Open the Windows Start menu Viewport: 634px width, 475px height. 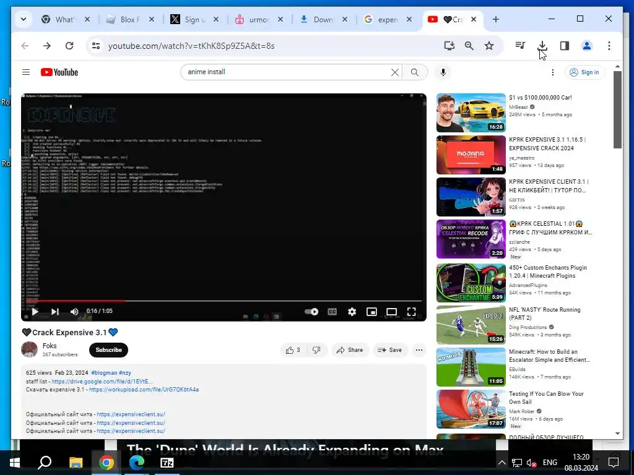(15, 463)
